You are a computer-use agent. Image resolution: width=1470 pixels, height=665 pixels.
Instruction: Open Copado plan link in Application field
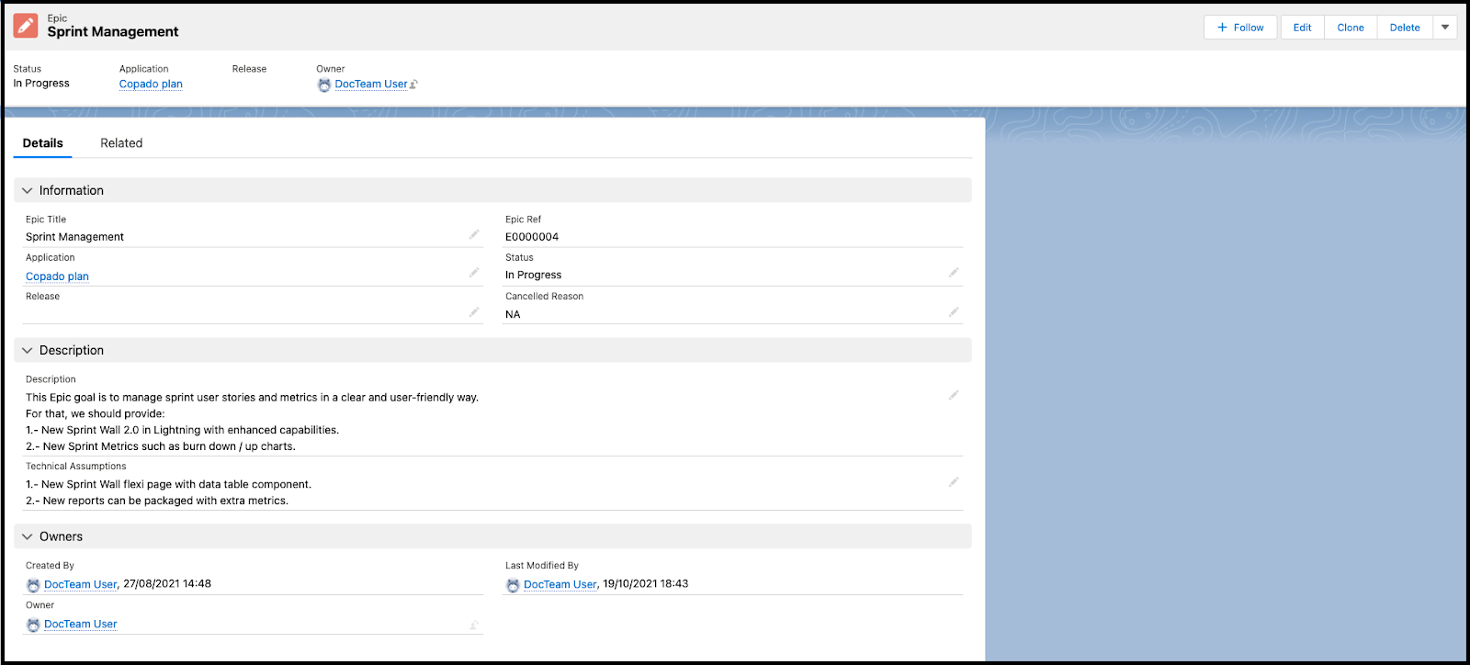pyautogui.click(x=57, y=276)
